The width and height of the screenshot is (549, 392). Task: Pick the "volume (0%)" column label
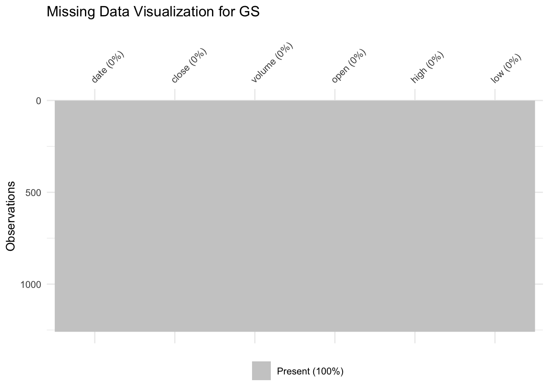point(272,63)
